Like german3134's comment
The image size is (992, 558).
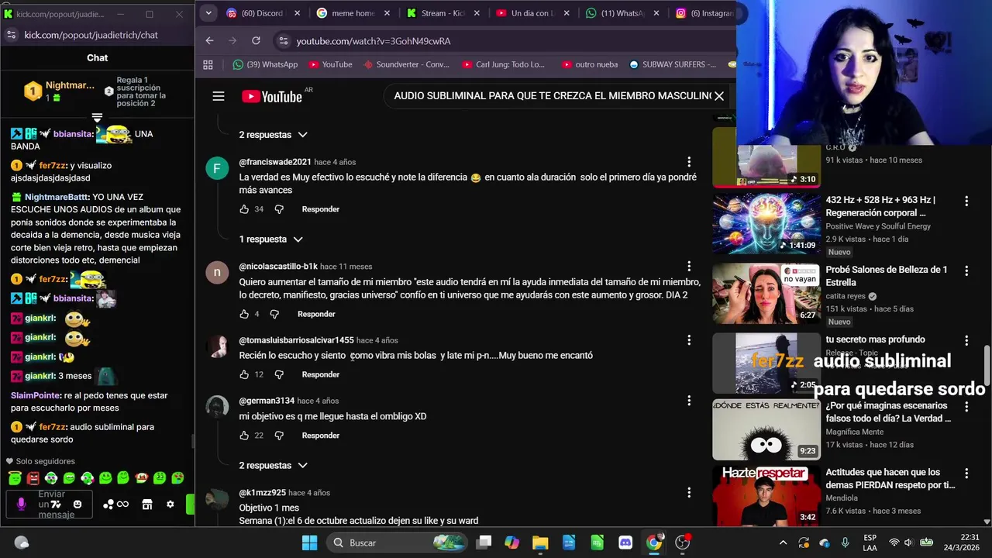coord(244,436)
